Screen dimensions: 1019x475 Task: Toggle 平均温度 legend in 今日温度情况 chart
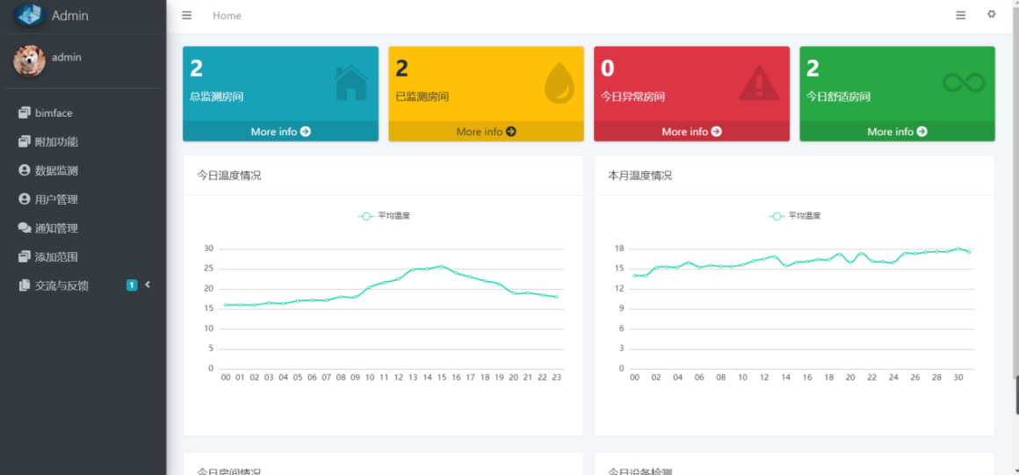coord(384,216)
